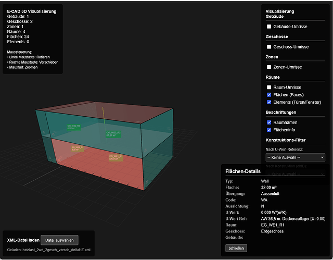
Task: Open the Nach U-Wert-Referenz dropdown
Action: click(x=295, y=157)
